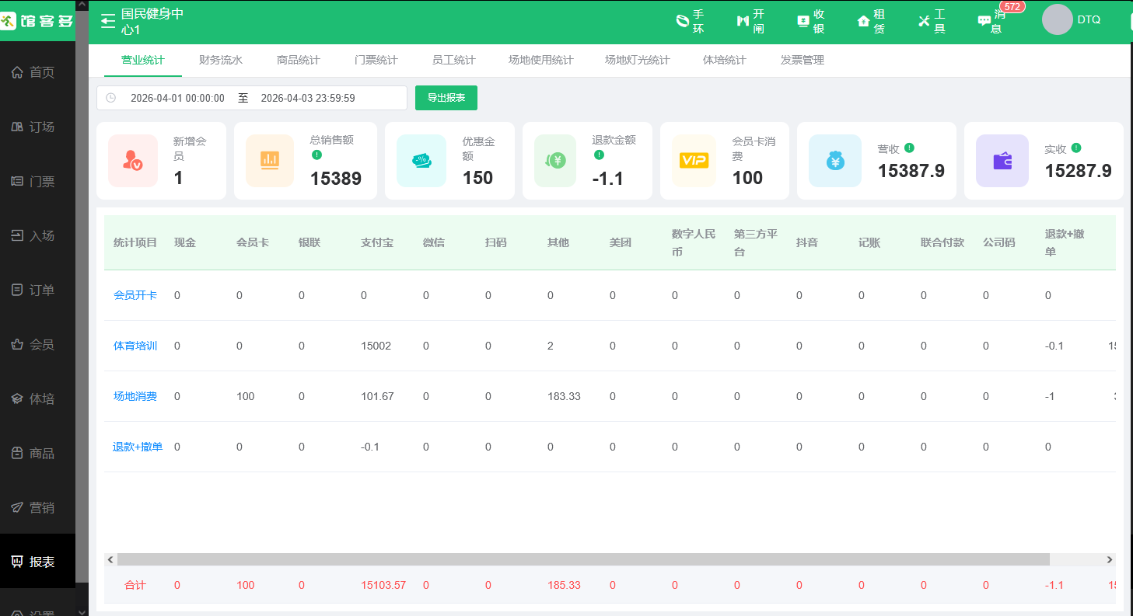Click the 租赁 rental icon

[871, 21]
